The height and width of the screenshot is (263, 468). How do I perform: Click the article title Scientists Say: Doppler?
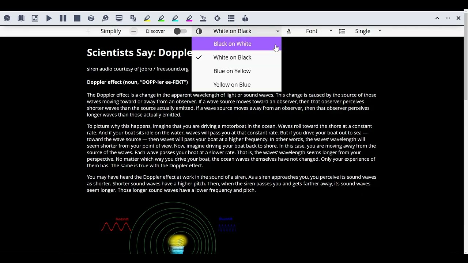[139, 53]
